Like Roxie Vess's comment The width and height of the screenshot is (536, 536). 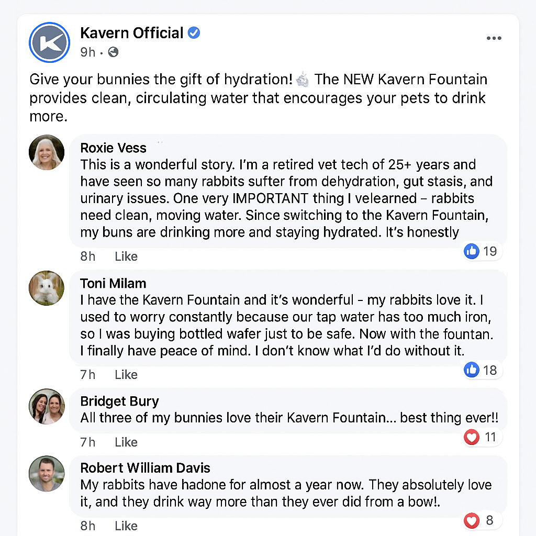[126, 256]
